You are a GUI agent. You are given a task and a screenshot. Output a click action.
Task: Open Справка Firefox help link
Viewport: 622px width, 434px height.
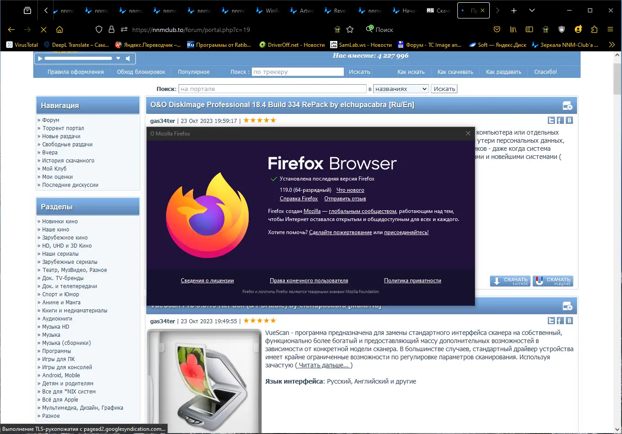[299, 199]
